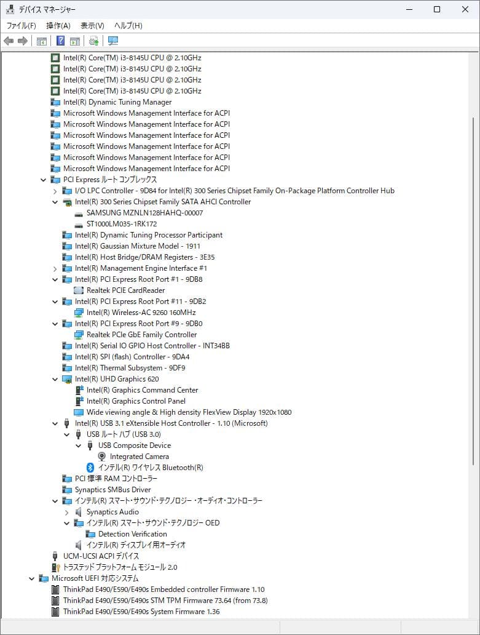This screenshot has height=635, width=480.
Task: Click the Bluetooth icon for インテル(R) ワイヤレス Bluetooth(R)
Action: [x=90, y=468]
